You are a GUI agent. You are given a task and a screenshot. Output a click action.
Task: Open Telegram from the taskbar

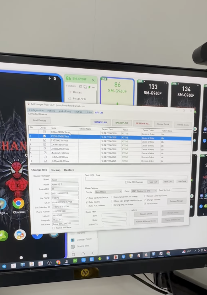pyautogui.click(x=4, y=266)
